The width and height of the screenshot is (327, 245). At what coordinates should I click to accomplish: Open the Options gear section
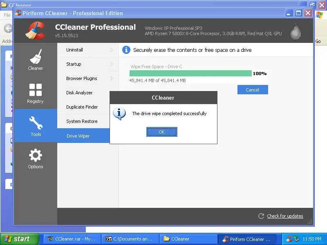(x=36, y=158)
